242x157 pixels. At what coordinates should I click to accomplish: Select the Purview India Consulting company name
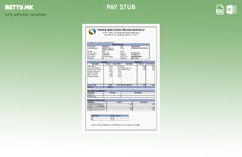click(122, 29)
